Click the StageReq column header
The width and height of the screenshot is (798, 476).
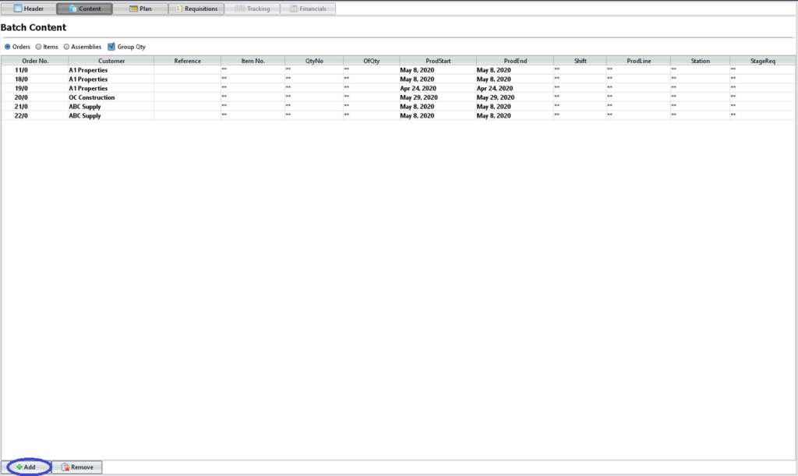(x=763, y=61)
